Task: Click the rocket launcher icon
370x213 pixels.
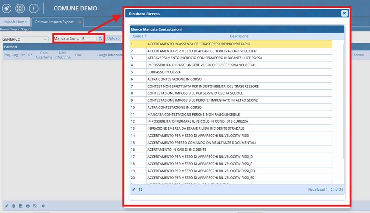Action: 7,8
